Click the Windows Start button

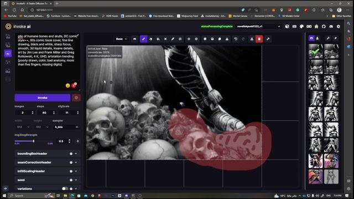4,196
